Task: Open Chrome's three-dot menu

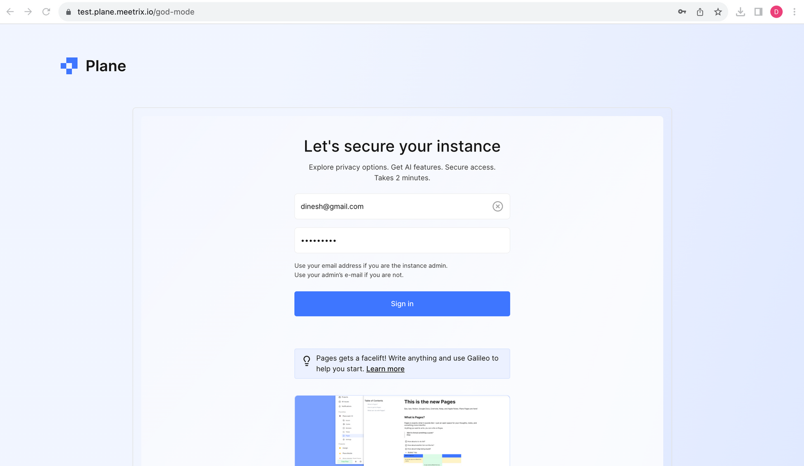Action: (x=794, y=12)
